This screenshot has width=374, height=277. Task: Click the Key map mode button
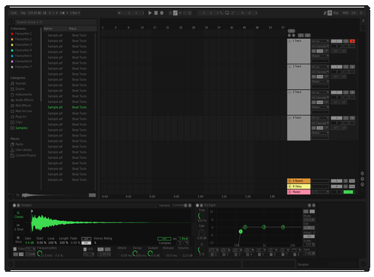click(336, 13)
